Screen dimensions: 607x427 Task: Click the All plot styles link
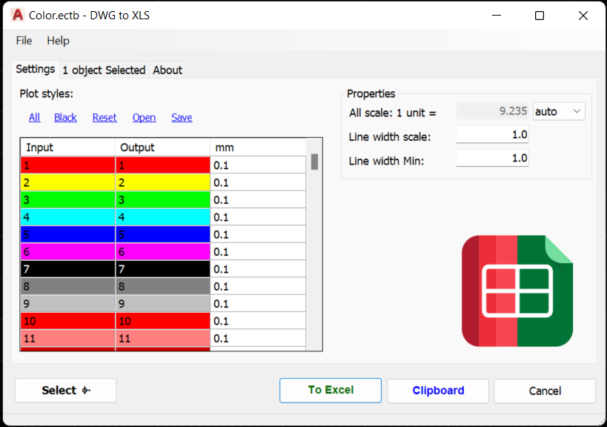pos(34,117)
